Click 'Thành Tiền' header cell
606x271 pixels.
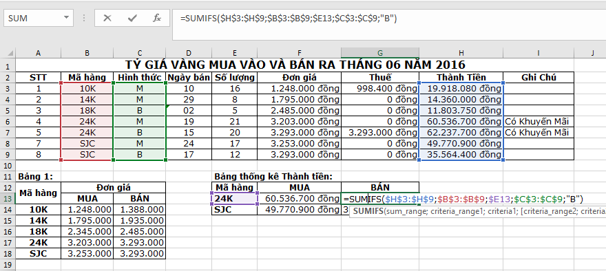click(461, 77)
